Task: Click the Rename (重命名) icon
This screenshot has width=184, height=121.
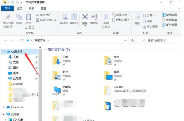Action: [94, 17]
